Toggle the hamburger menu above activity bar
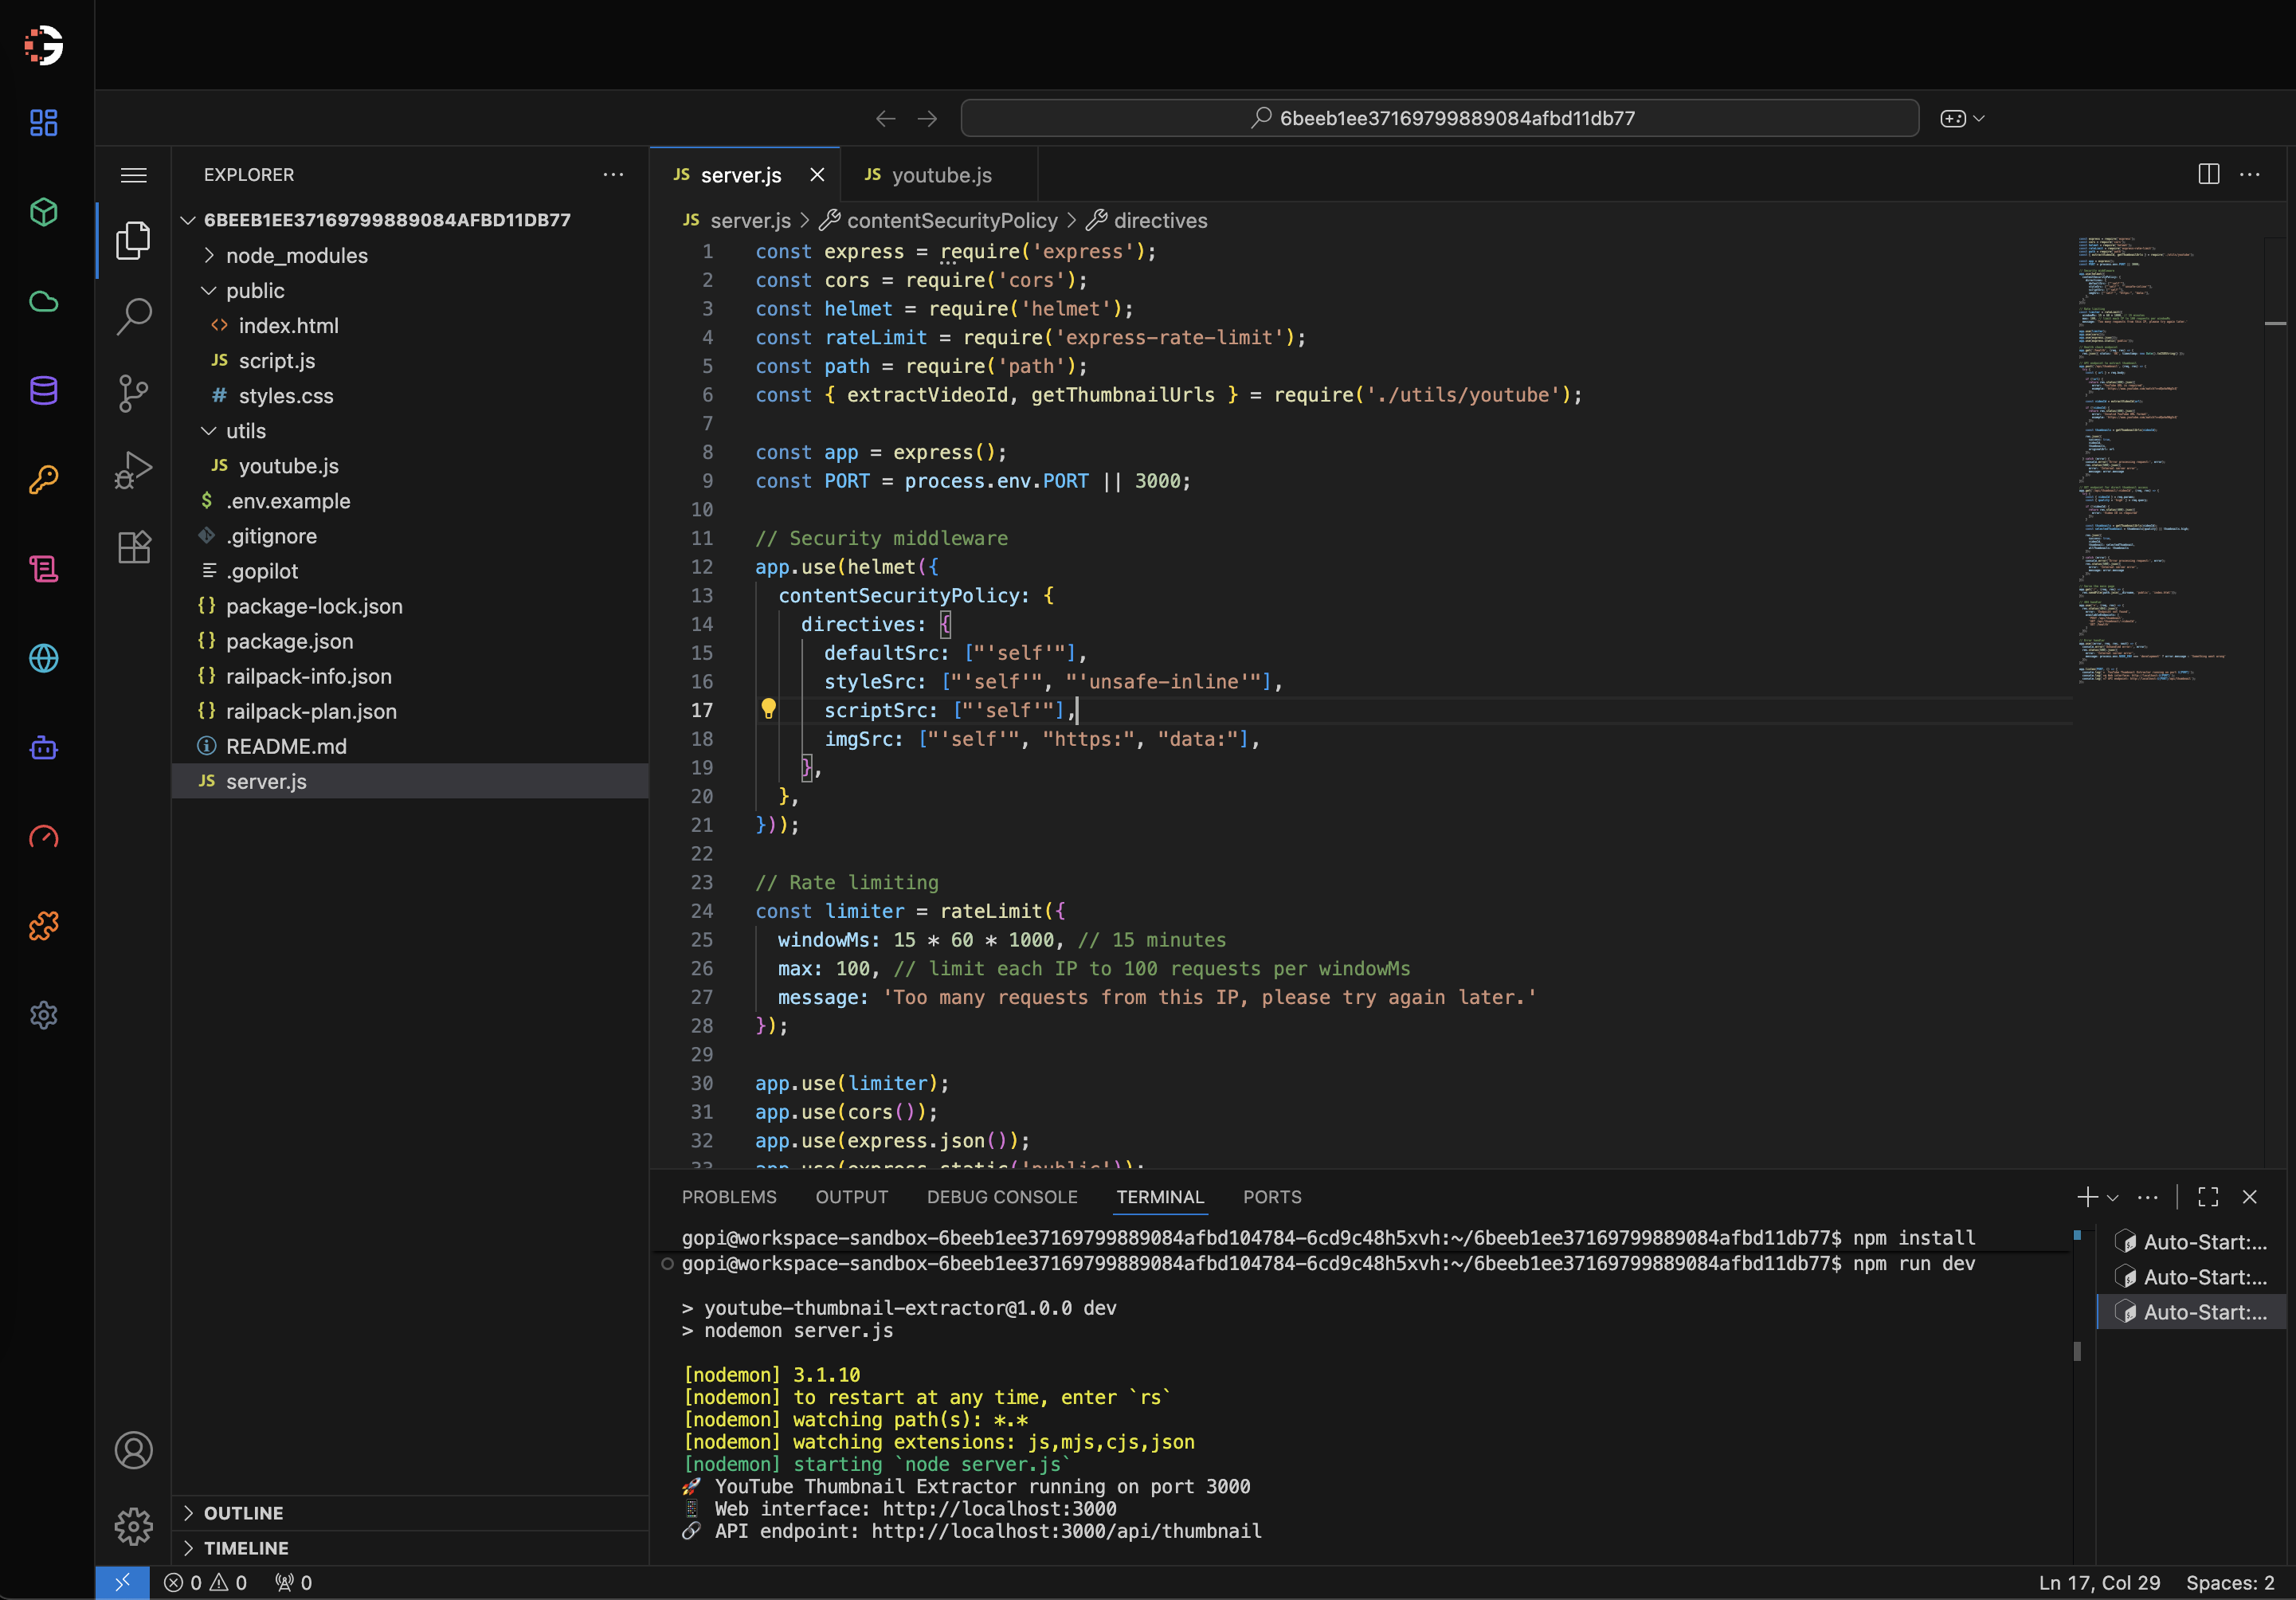This screenshot has height=1600, width=2296. pyautogui.click(x=133, y=175)
